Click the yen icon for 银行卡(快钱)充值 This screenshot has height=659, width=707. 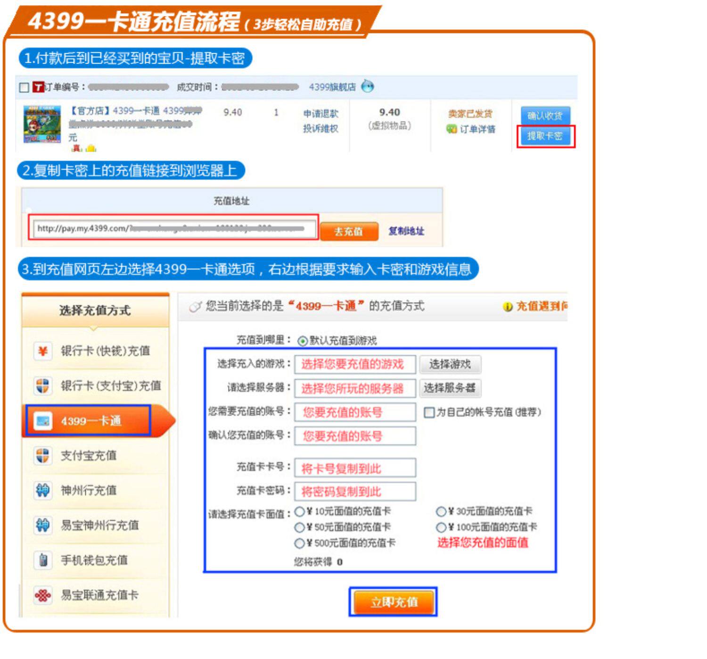pyautogui.click(x=42, y=351)
